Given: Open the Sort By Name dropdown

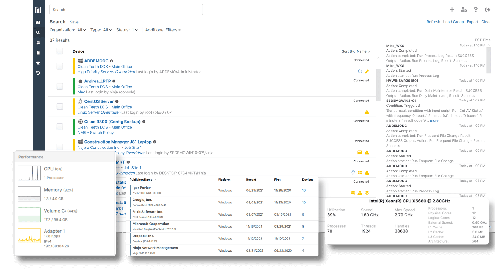Looking at the screenshot, I should pyautogui.click(x=363, y=51).
